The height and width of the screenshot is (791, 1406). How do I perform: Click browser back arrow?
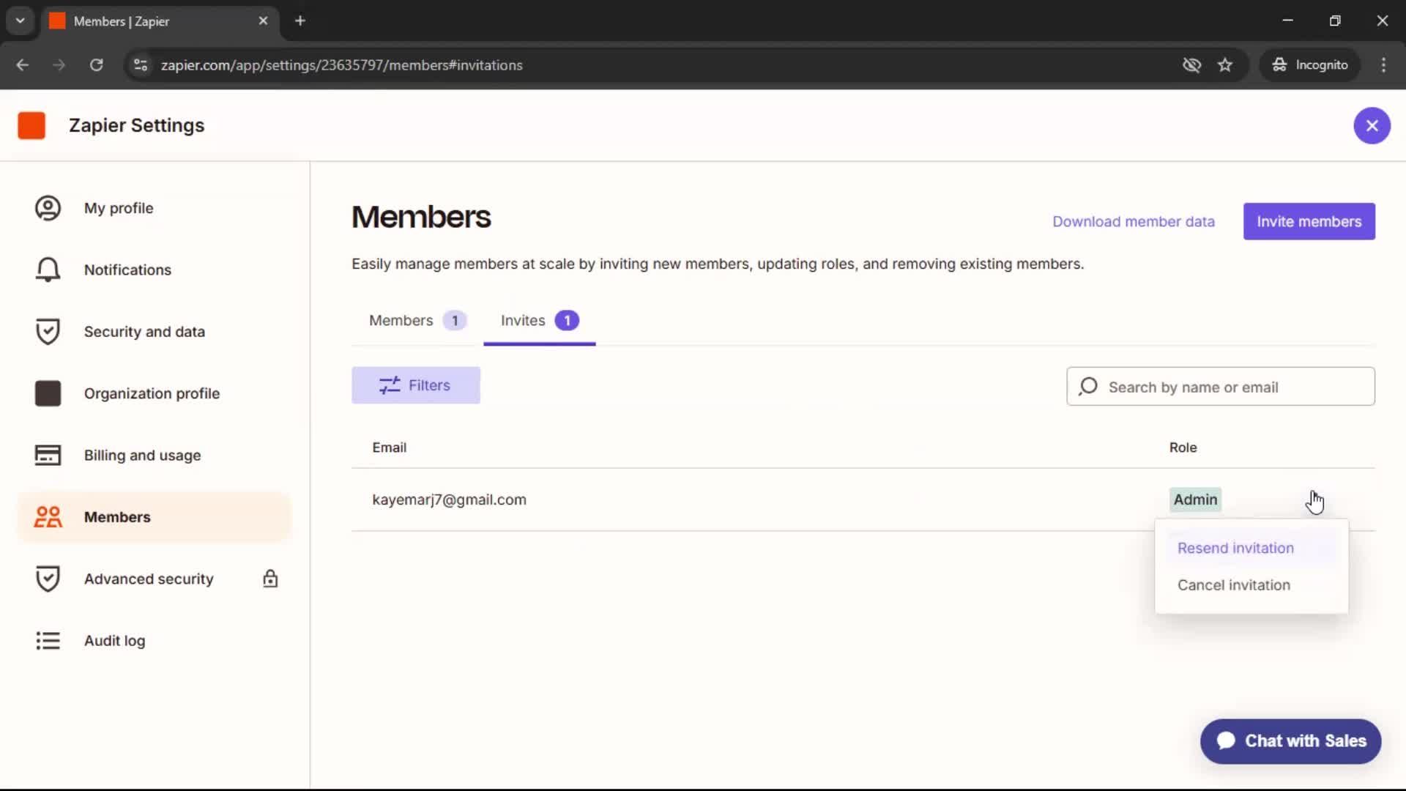tap(23, 65)
